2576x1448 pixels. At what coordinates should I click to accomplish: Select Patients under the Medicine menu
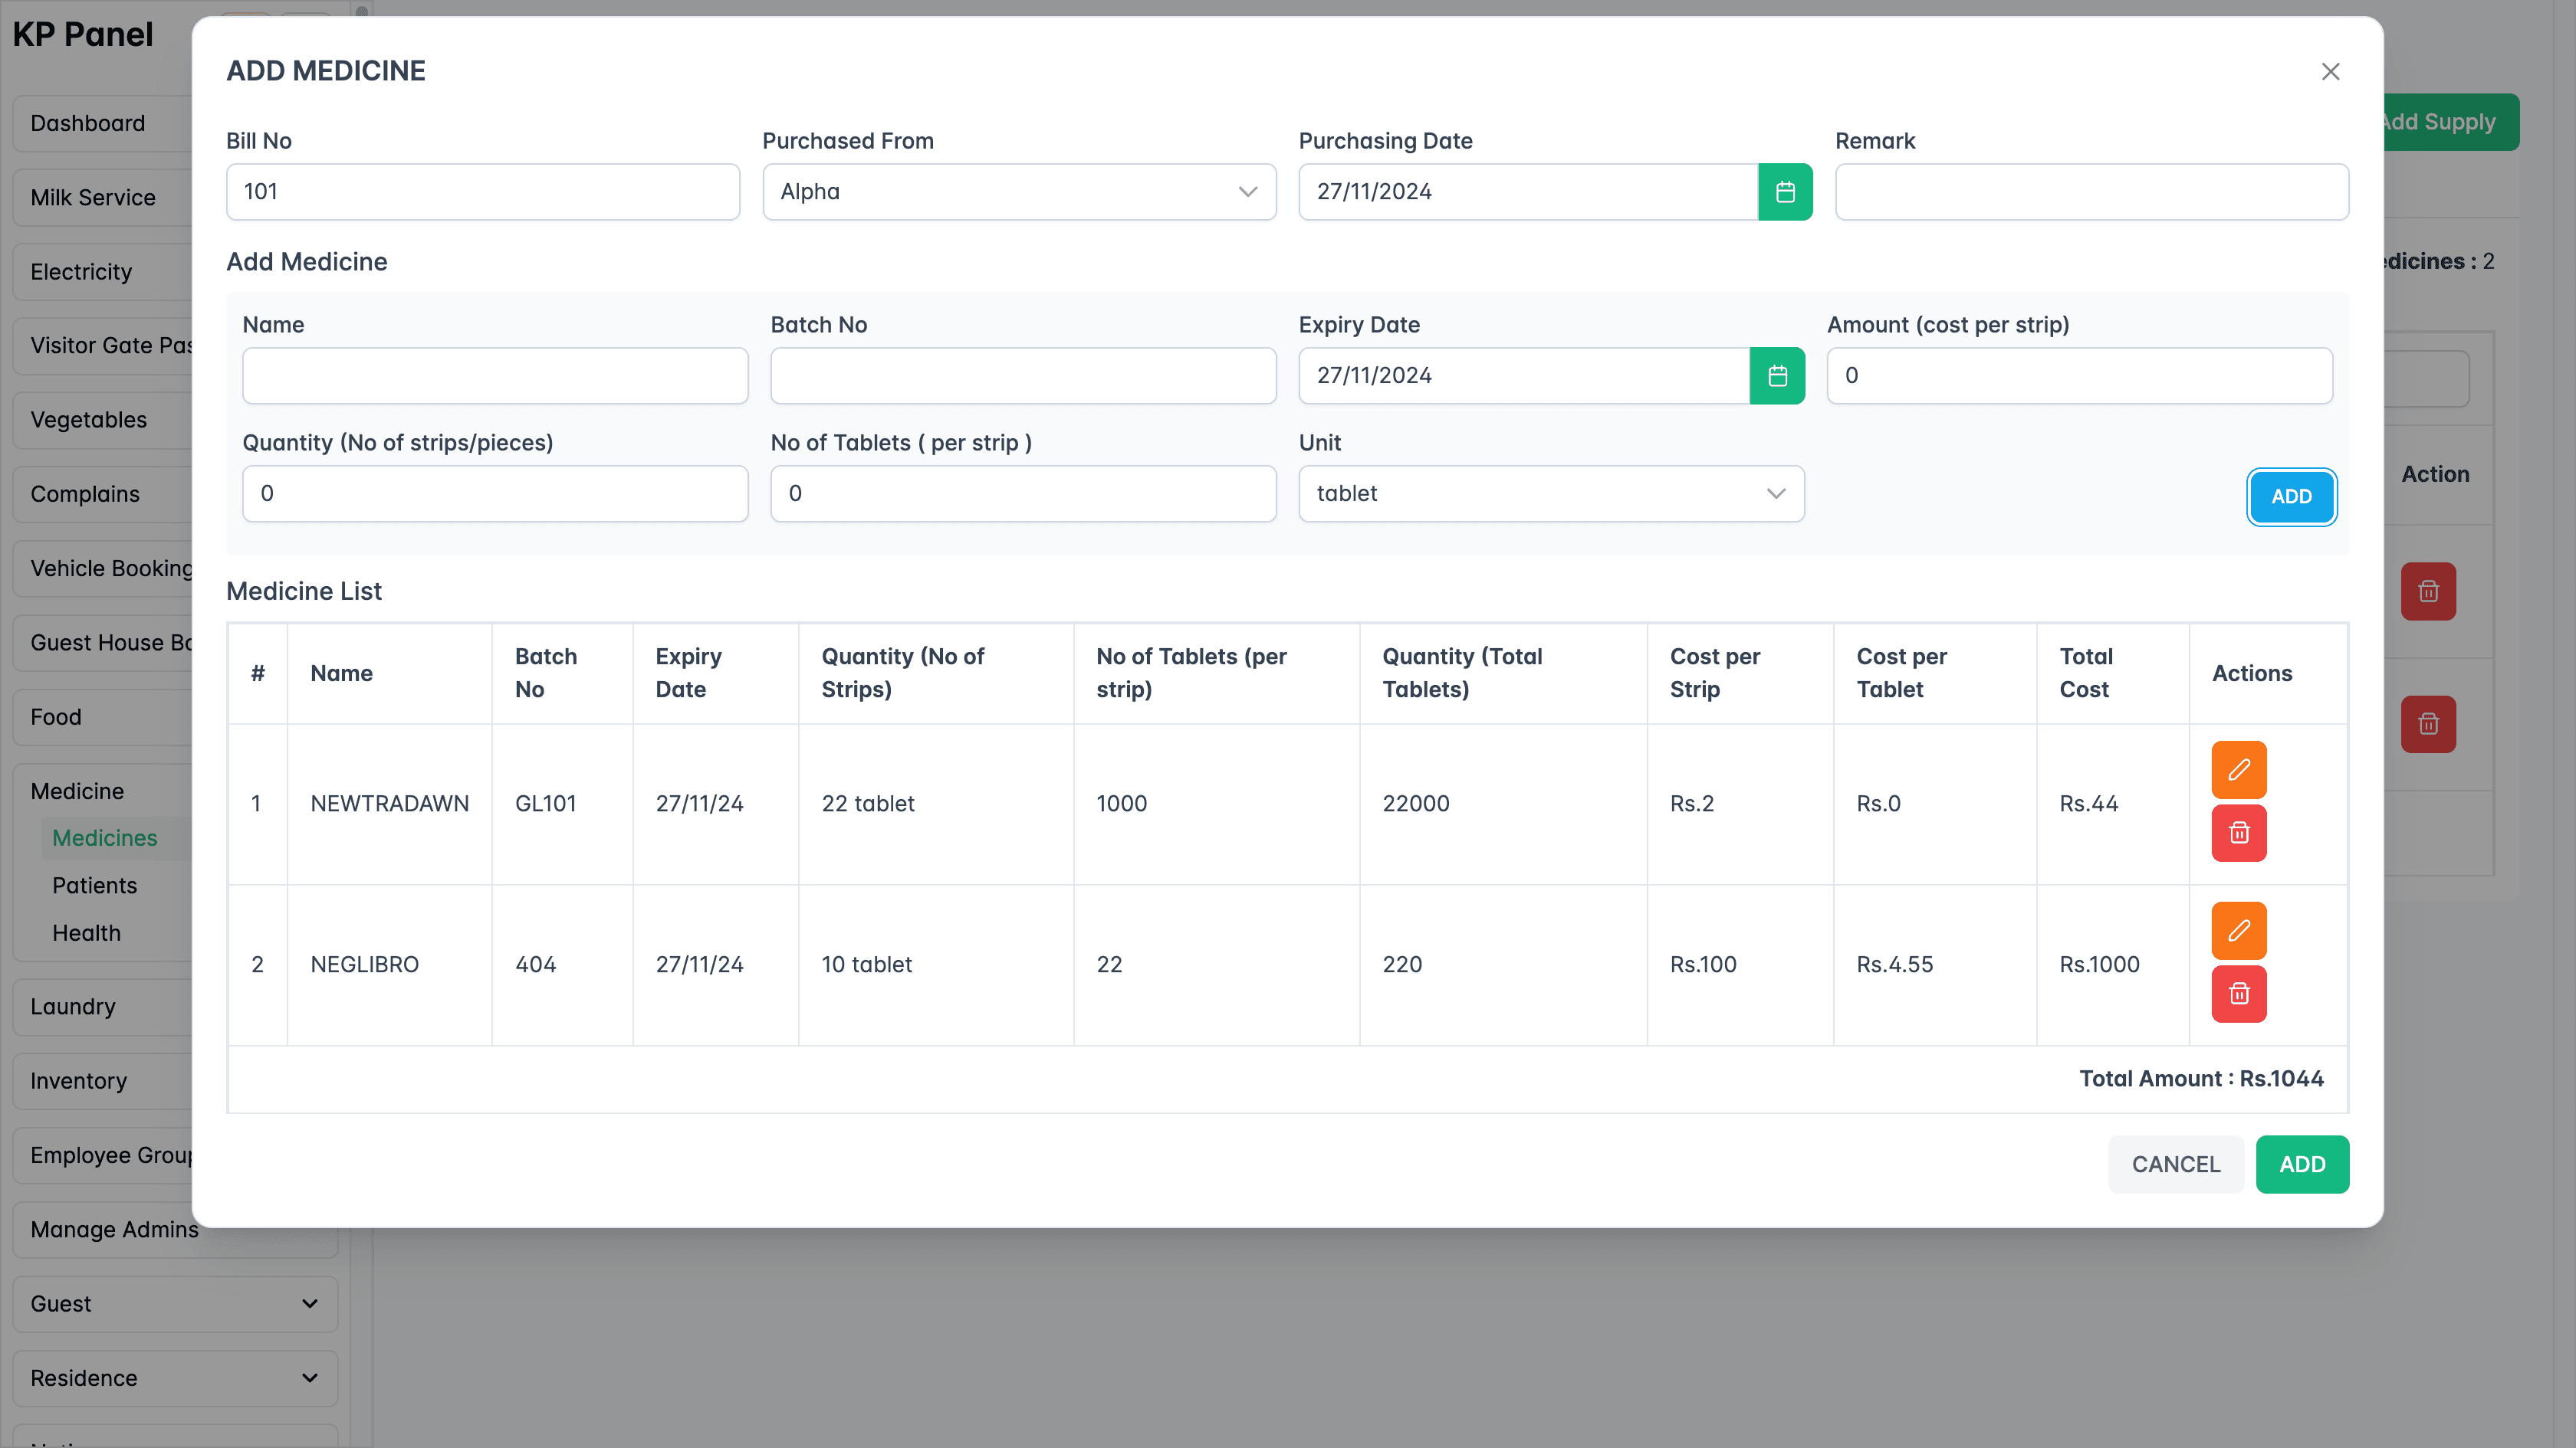(94, 886)
